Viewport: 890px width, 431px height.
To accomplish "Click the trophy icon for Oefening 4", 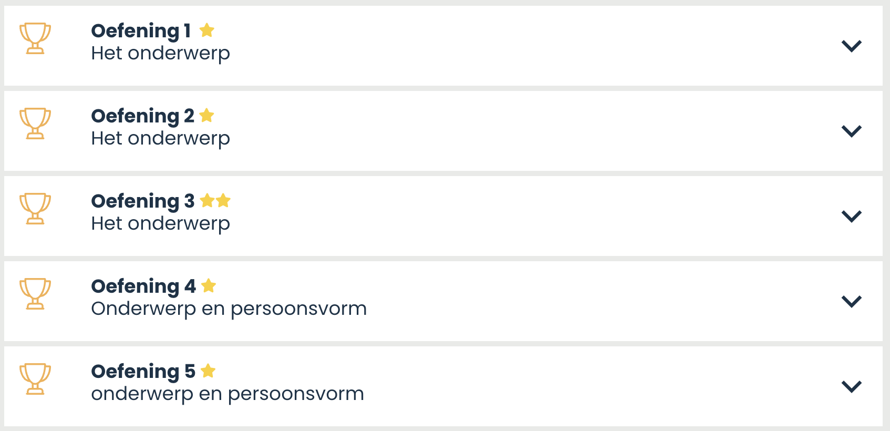I will click(x=35, y=294).
